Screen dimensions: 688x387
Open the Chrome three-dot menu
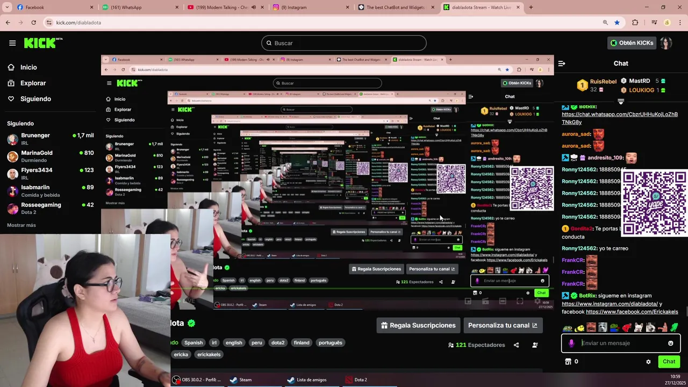click(x=680, y=23)
